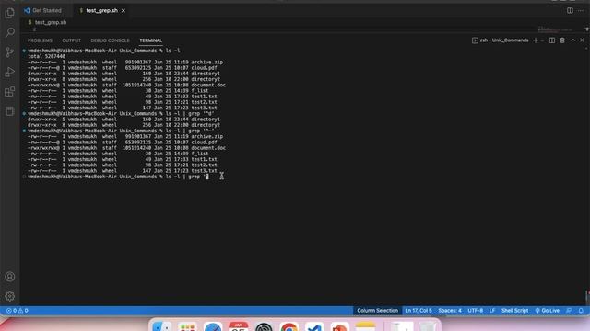Open Launchpad from the Dock
Image resolution: width=590 pixels, height=331 pixels.
point(187,326)
